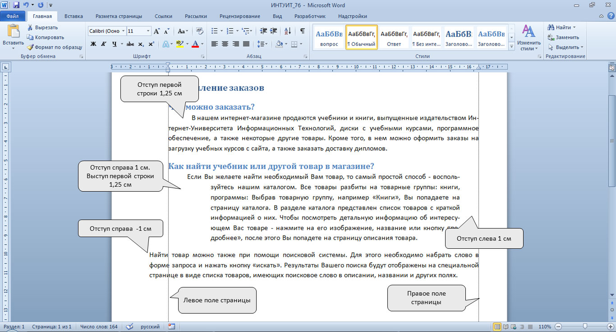Toggle bold (Ж) formatting
This screenshot has width=616, height=332.
[x=93, y=44]
